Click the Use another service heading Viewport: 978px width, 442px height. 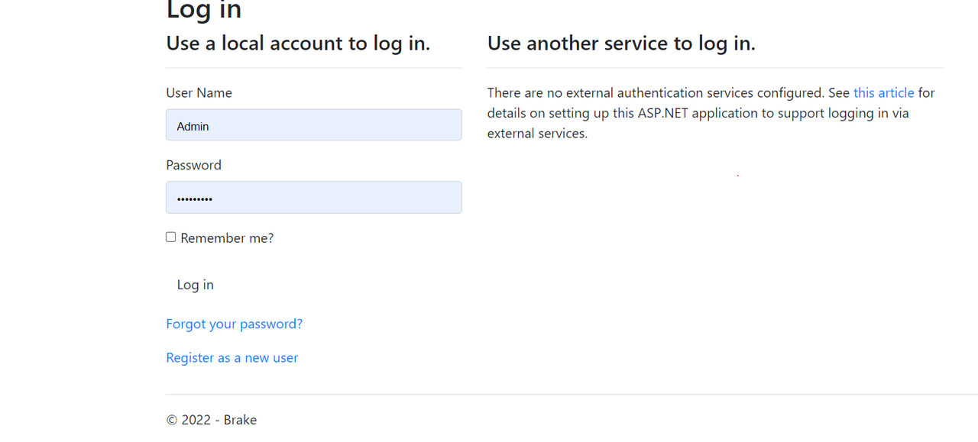[620, 43]
